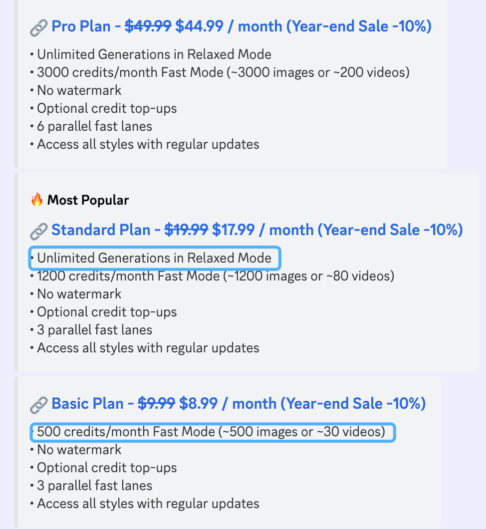Screen dimensions: 486x529
Task: Click Pro Plan's Unlimited Generations in Relaxed Mode
Action: point(154,54)
